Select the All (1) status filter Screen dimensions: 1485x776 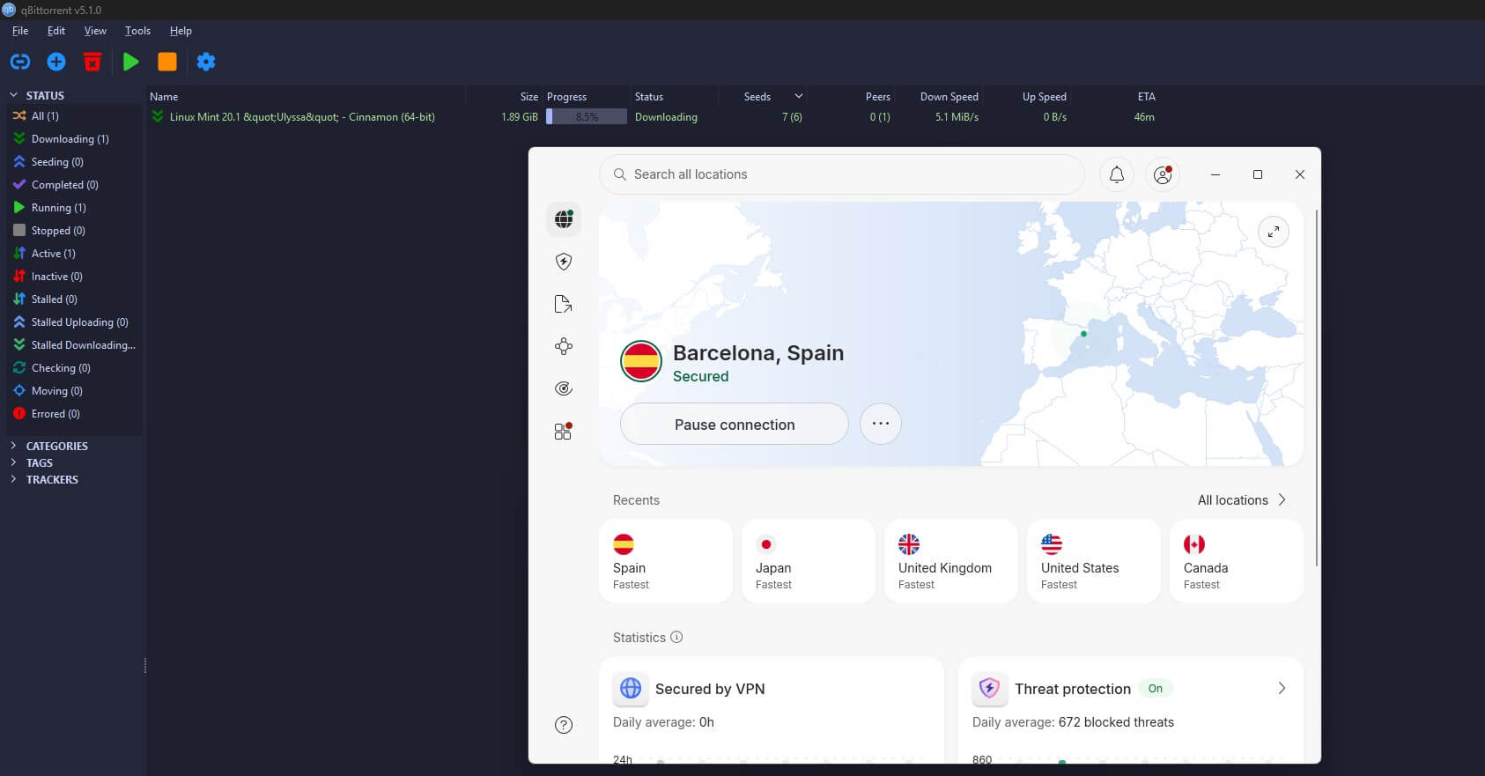pos(74,116)
